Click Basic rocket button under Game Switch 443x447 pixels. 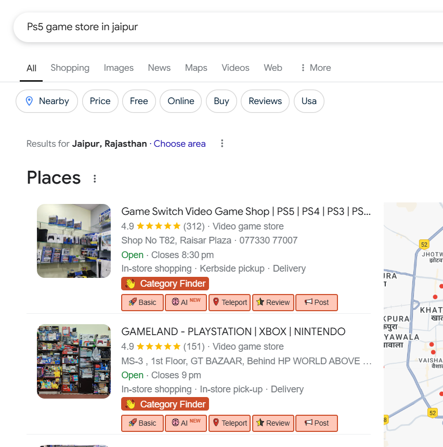(142, 302)
